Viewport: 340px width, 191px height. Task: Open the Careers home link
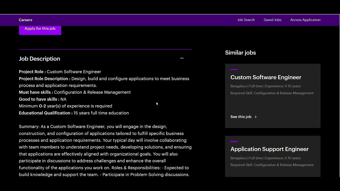click(25, 20)
